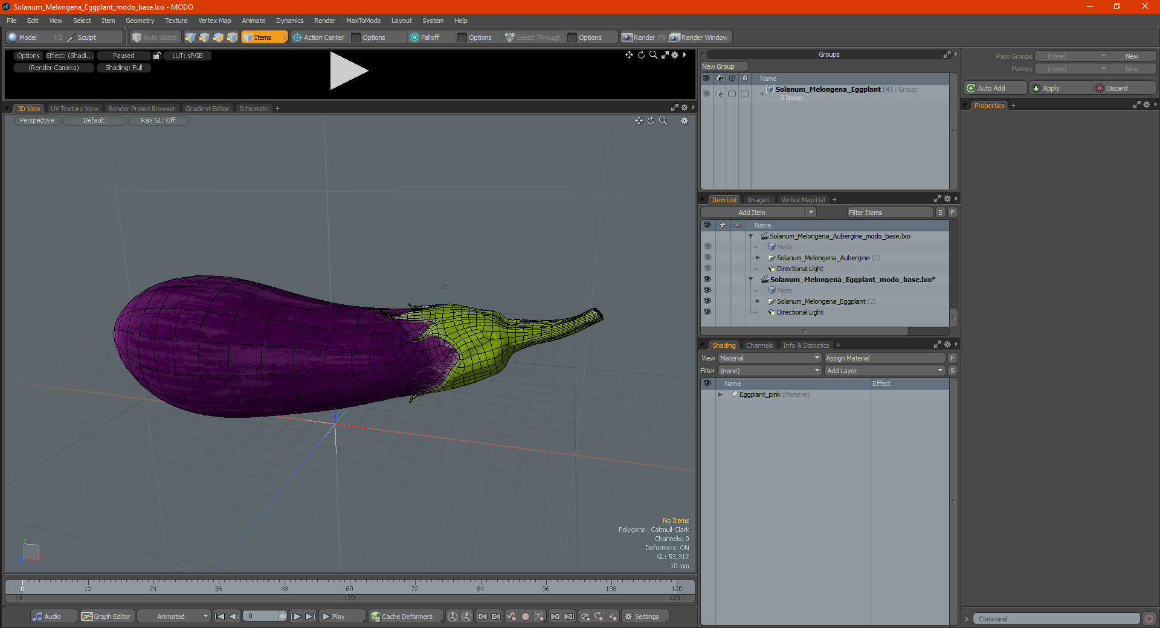Open render preview gear settings
Screen dimensions: 1160x628
point(675,55)
